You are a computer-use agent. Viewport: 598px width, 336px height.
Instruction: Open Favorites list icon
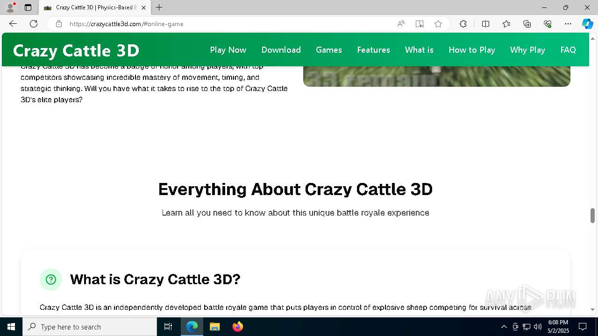tap(506, 24)
